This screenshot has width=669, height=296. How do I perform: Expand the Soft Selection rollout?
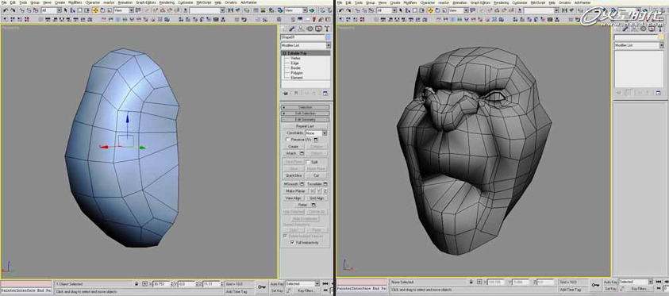point(305,113)
